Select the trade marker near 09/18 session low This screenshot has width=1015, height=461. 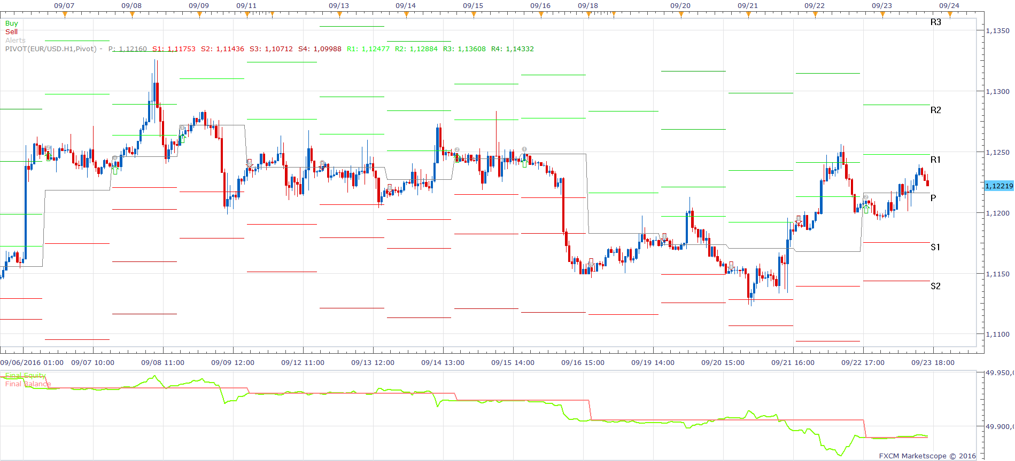(x=591, y=263)
